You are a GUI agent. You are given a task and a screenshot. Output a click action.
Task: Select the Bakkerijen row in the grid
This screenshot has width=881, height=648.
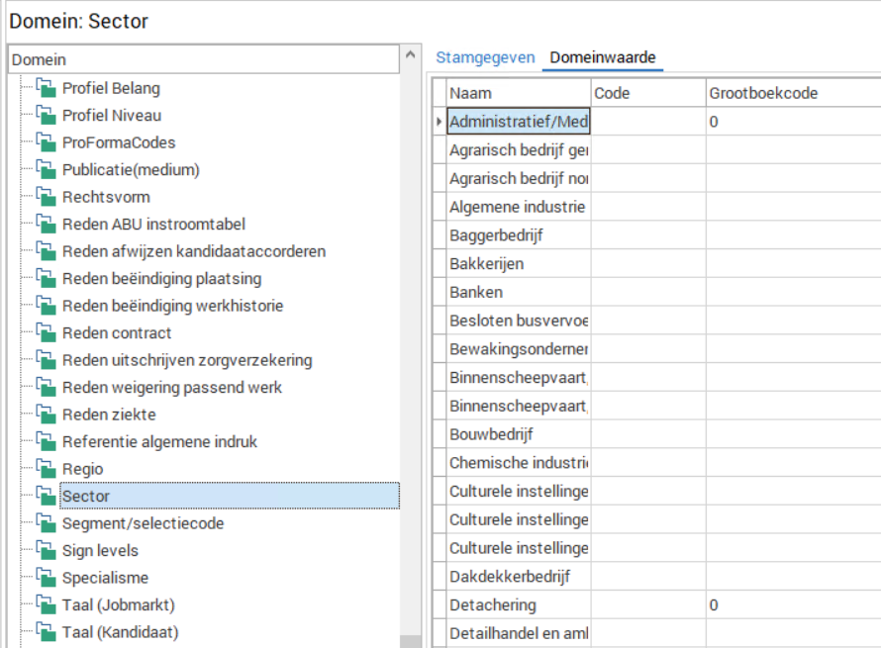517,264
